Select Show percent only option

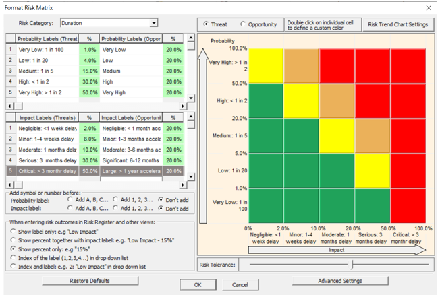(13, 249)
